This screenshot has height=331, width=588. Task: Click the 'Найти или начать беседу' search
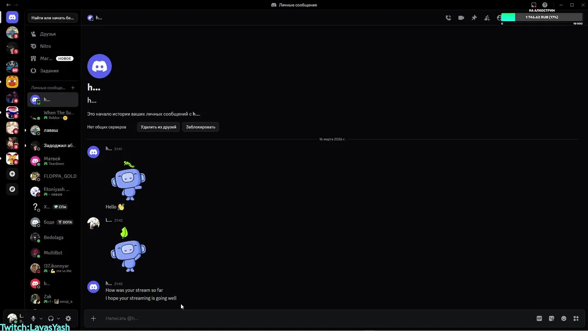53,18
